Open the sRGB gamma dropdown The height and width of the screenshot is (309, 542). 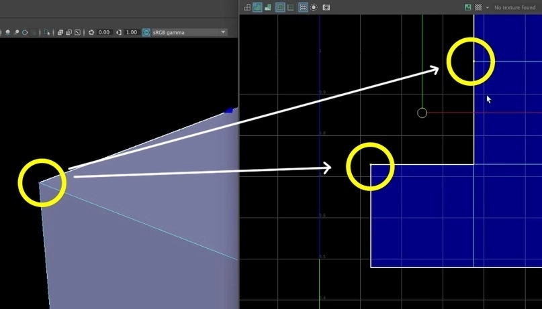(223, 32)
